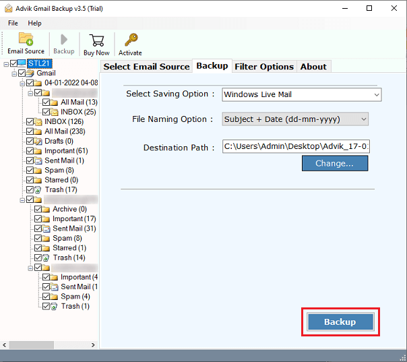
Task: Select the STL21 computer icon
Action: [22, 63]
